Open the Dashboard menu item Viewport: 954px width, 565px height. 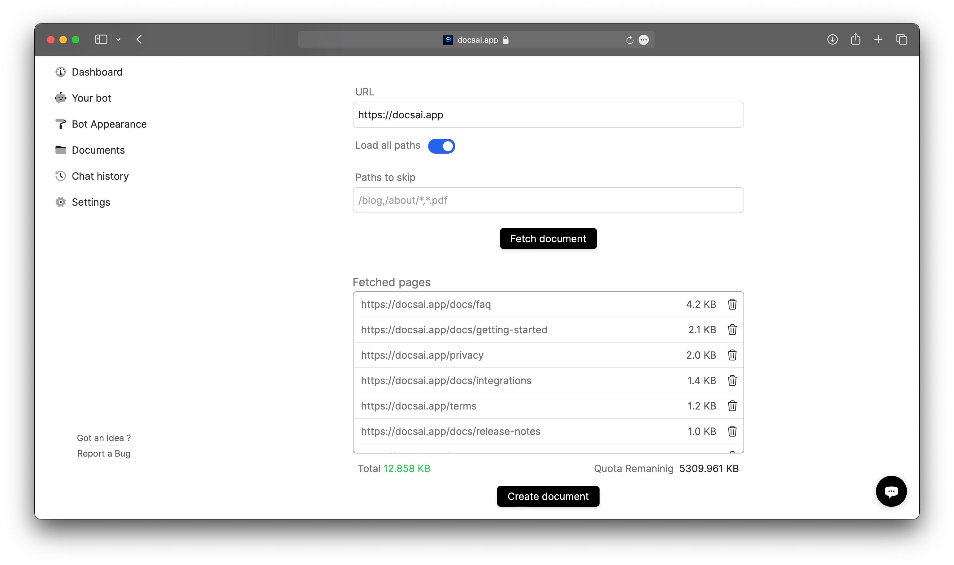[97, 72]
